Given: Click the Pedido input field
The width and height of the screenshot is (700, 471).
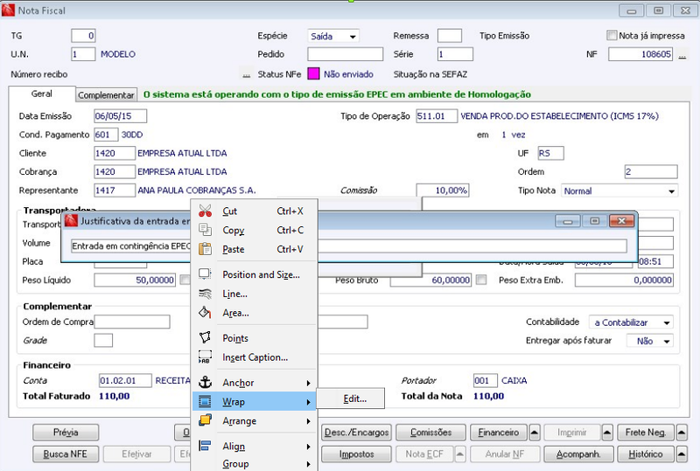Looking at the screenshot, I should tap(345, 54).
